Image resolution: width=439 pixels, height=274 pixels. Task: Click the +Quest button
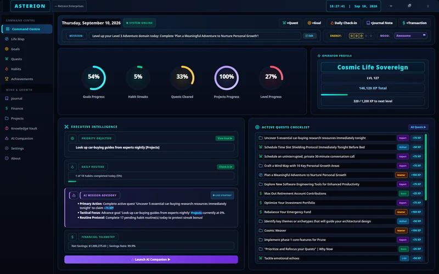click(290, 23)
